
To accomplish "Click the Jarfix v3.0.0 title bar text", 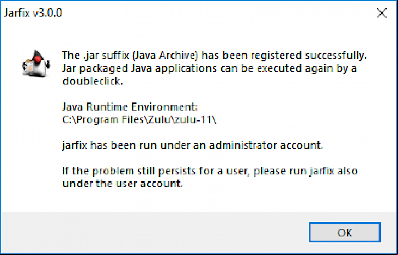I will click(33, 13).
